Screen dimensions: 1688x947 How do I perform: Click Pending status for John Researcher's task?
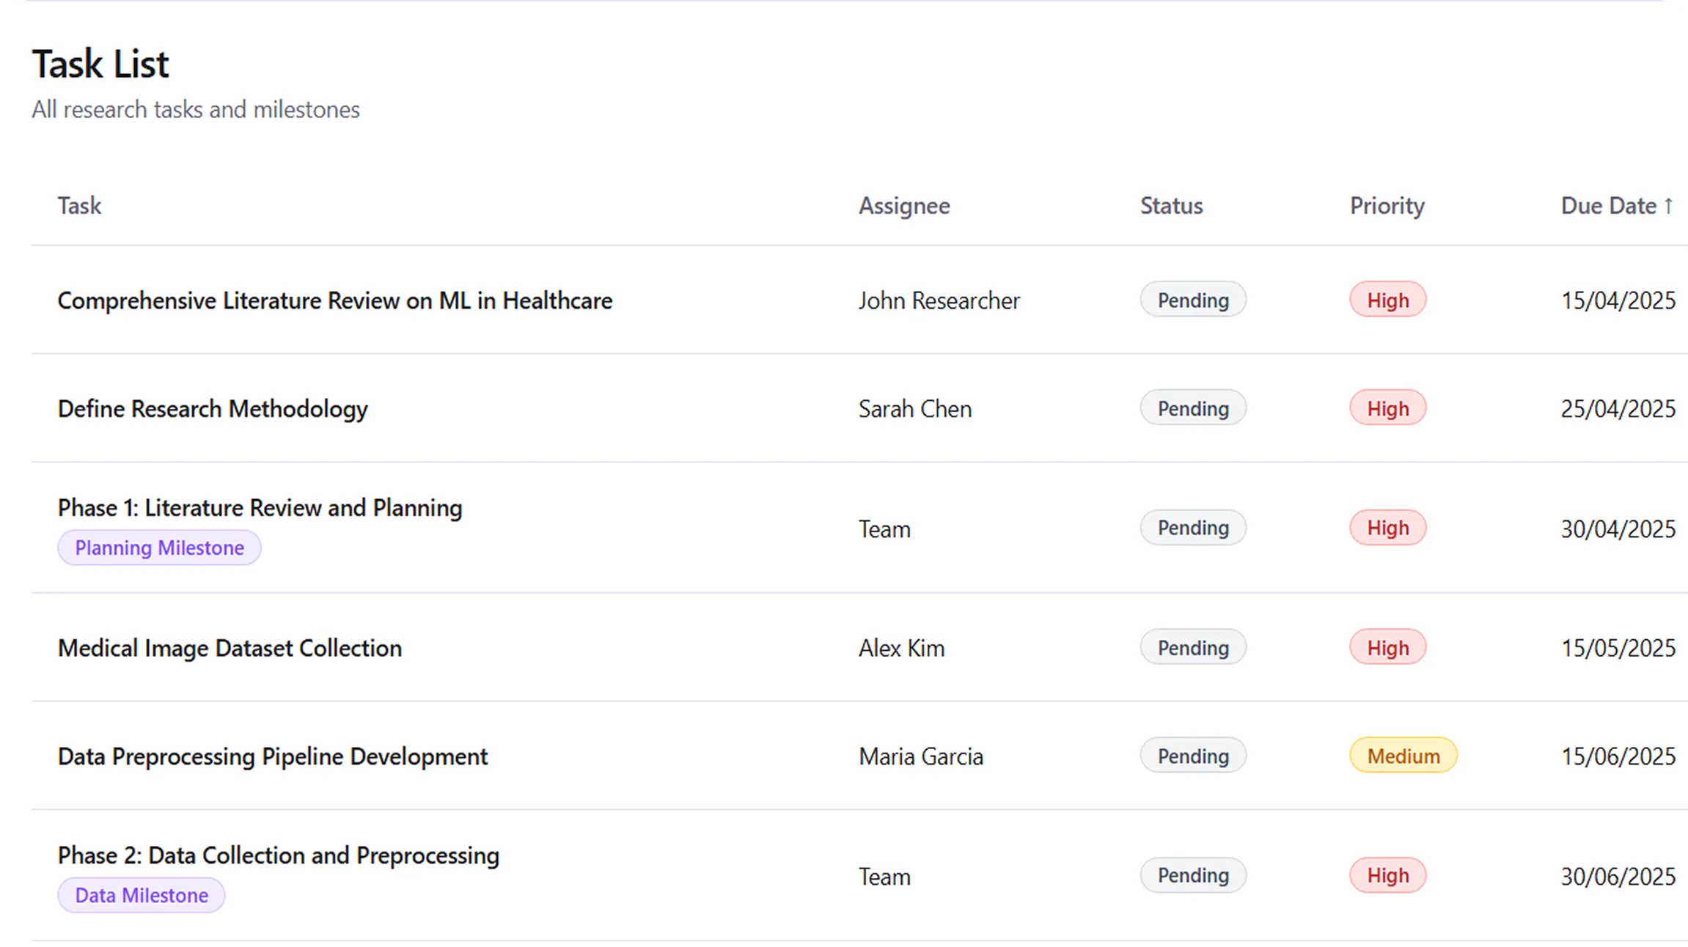point(1192,300)
